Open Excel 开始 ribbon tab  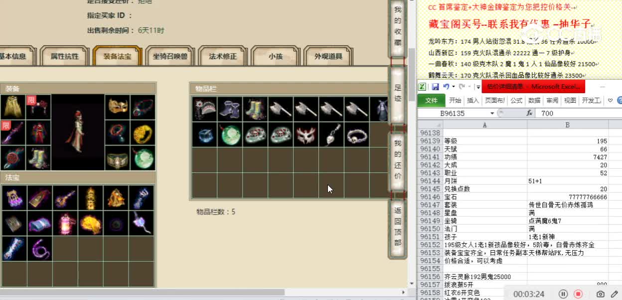(x=455, y=100)
